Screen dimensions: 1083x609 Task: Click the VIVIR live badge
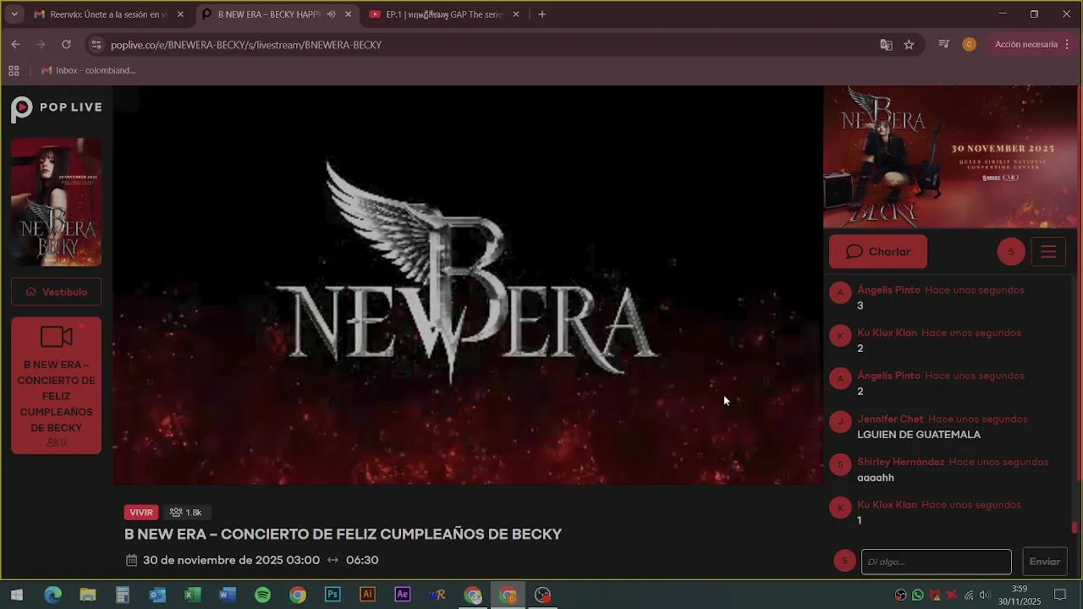(141, 513)
